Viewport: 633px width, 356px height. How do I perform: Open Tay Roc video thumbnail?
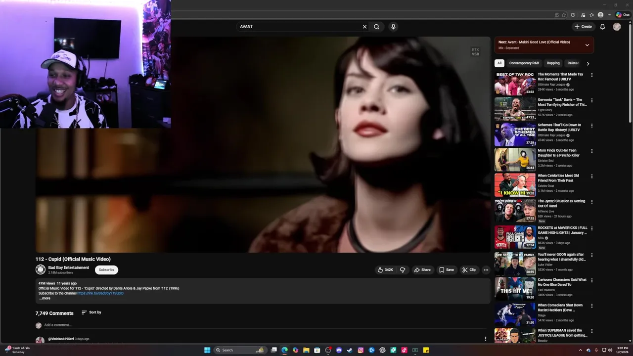pyautogui.click(x=515, y=83)
